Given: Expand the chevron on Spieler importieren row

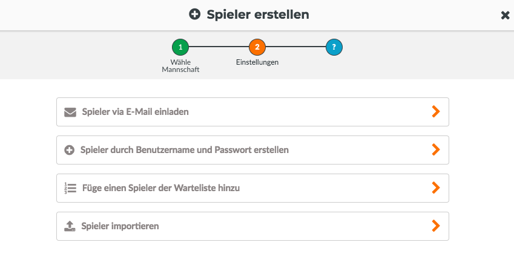Looking at the screenshot, I should [x=436, y=226].
